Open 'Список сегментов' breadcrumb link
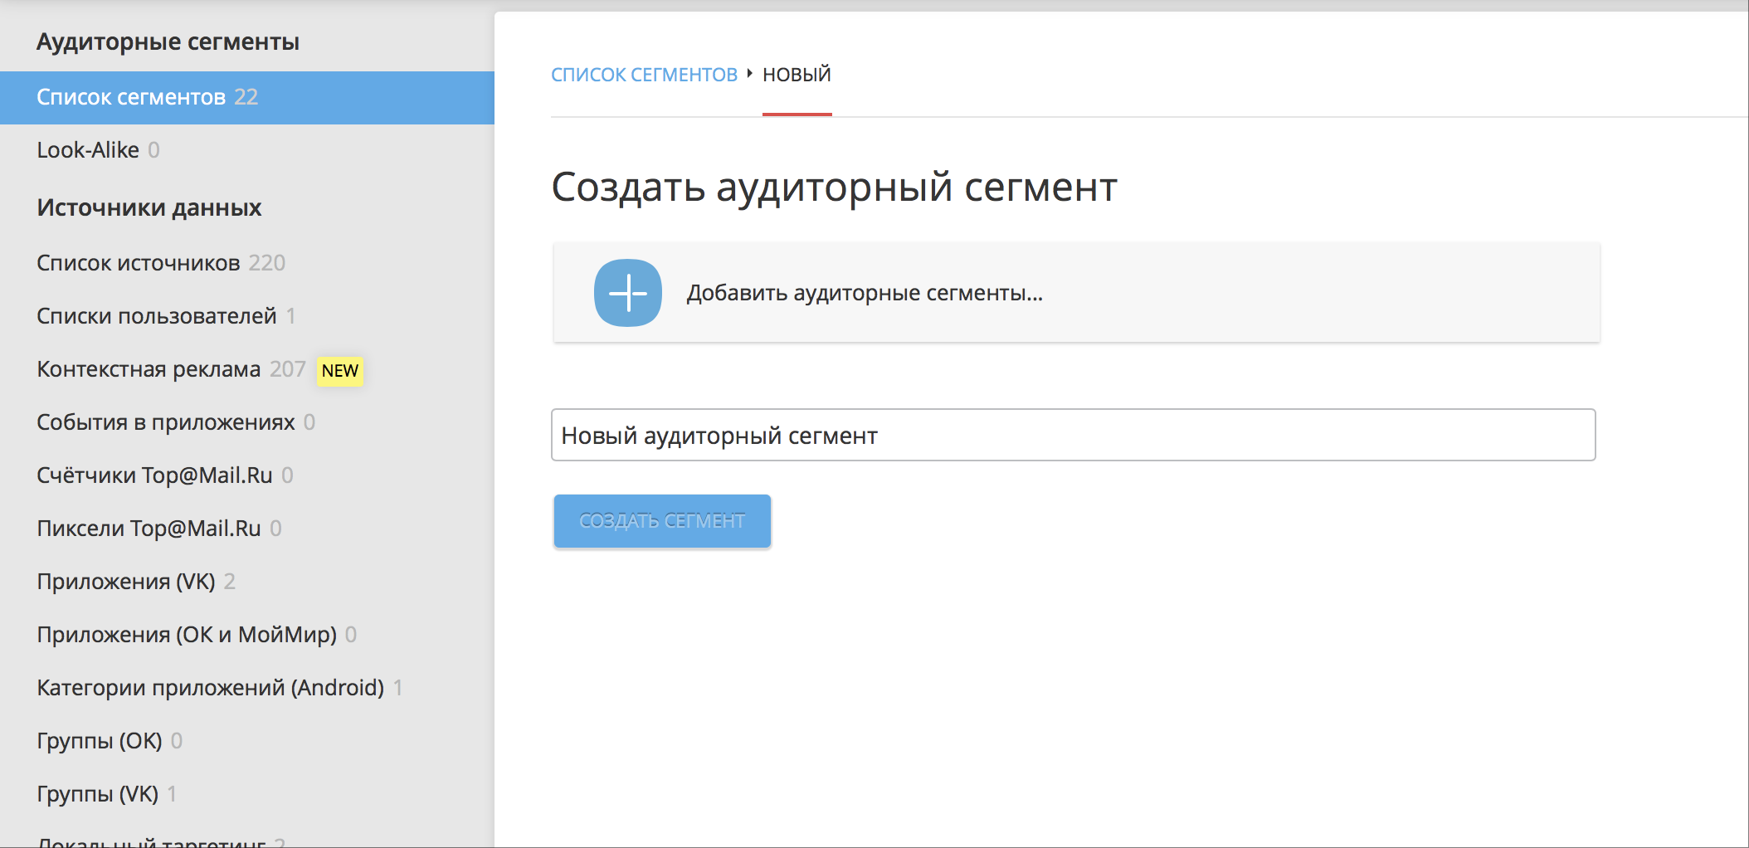 coord(644,75)
